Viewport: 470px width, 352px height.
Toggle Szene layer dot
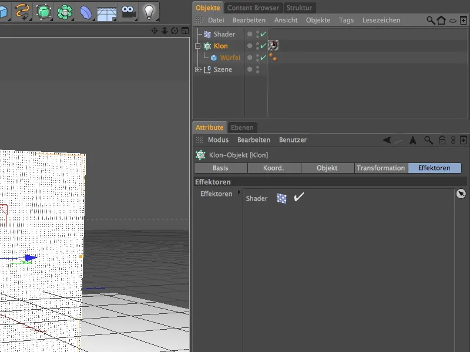[x=250, y=69]
